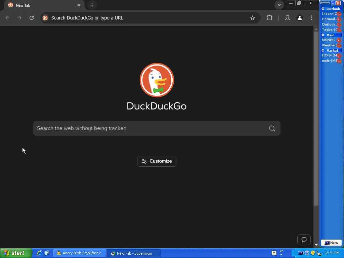Switch to New Tab - Supermium taskbar item
This screenshot has width=344, height=258.
(x=134, y=253)
